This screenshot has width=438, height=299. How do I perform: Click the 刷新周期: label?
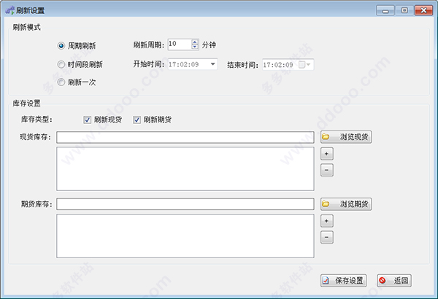pos(149,45)
